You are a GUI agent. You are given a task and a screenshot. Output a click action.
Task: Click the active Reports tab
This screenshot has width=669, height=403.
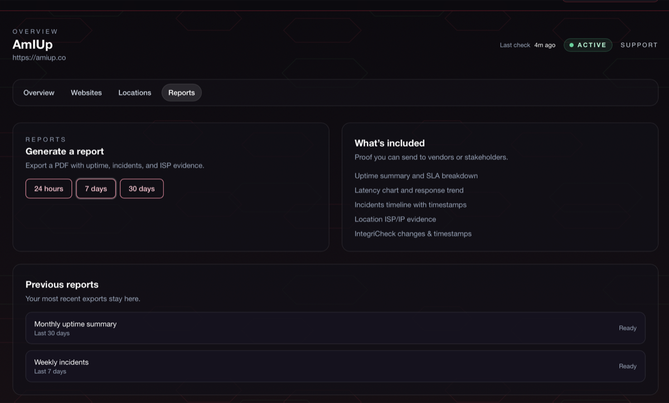pyautogui.click(x=181, y=92)
